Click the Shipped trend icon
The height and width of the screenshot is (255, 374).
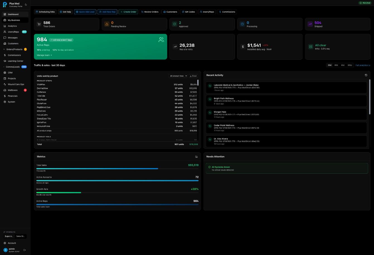(x=310, y=24)
